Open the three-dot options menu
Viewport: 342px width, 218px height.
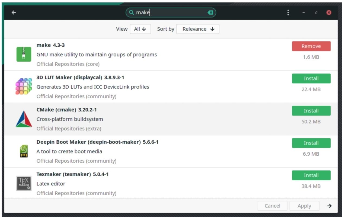288,12
